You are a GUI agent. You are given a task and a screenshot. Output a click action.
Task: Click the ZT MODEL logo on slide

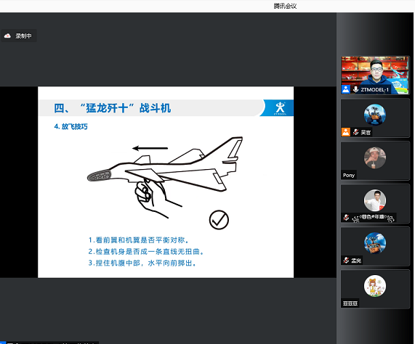tap(280, 108)
